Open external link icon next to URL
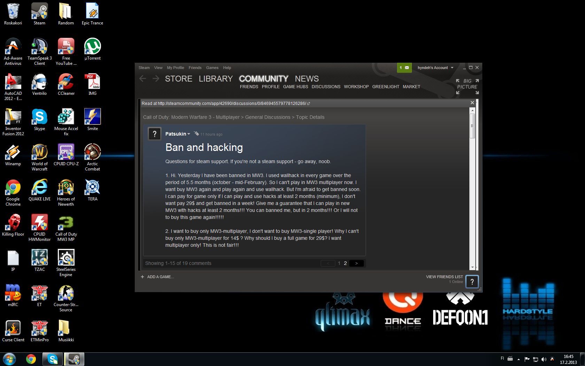This screenshot has height=366, width=585. point(309,104)
